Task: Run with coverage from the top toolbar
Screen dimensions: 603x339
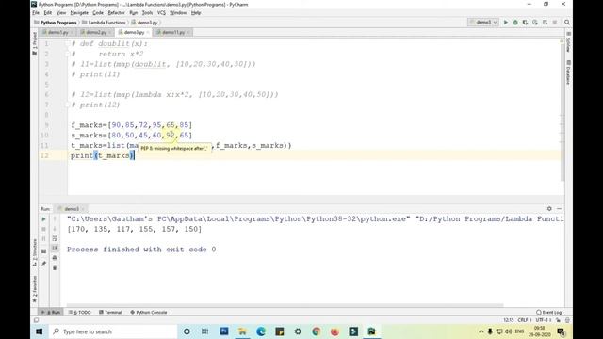Action: [x=525, y=23]
